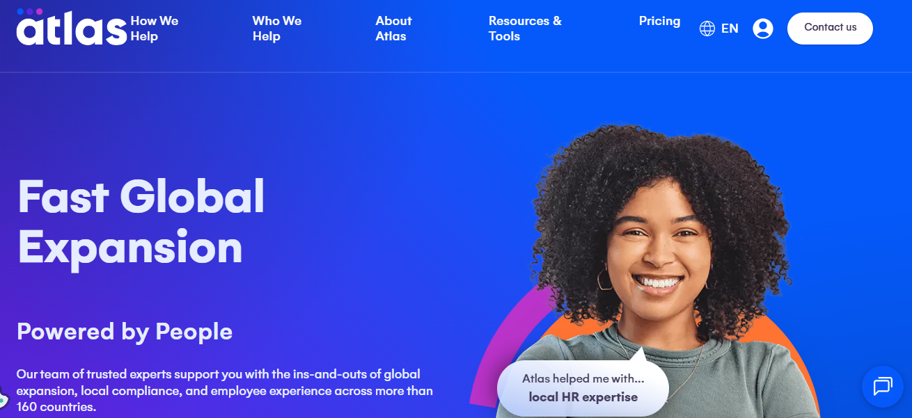This screenshot has height=418, width=912.
Task: Expand the Who We Help menu
Action: pyautogui.click(x=277, y=29)
